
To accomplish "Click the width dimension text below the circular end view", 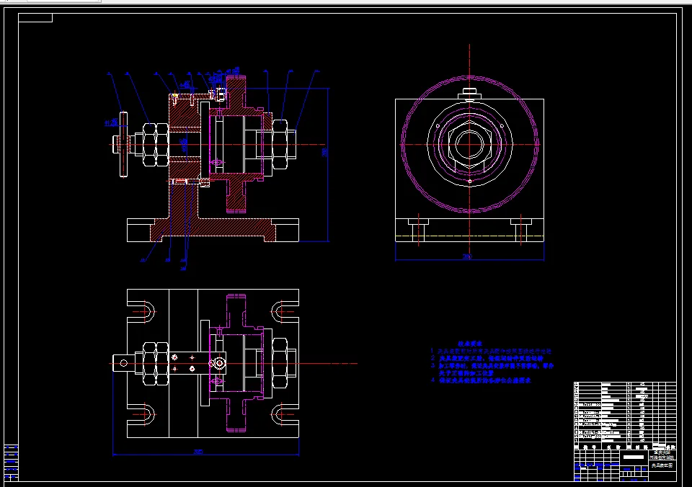I will click(x=467, y=256).
